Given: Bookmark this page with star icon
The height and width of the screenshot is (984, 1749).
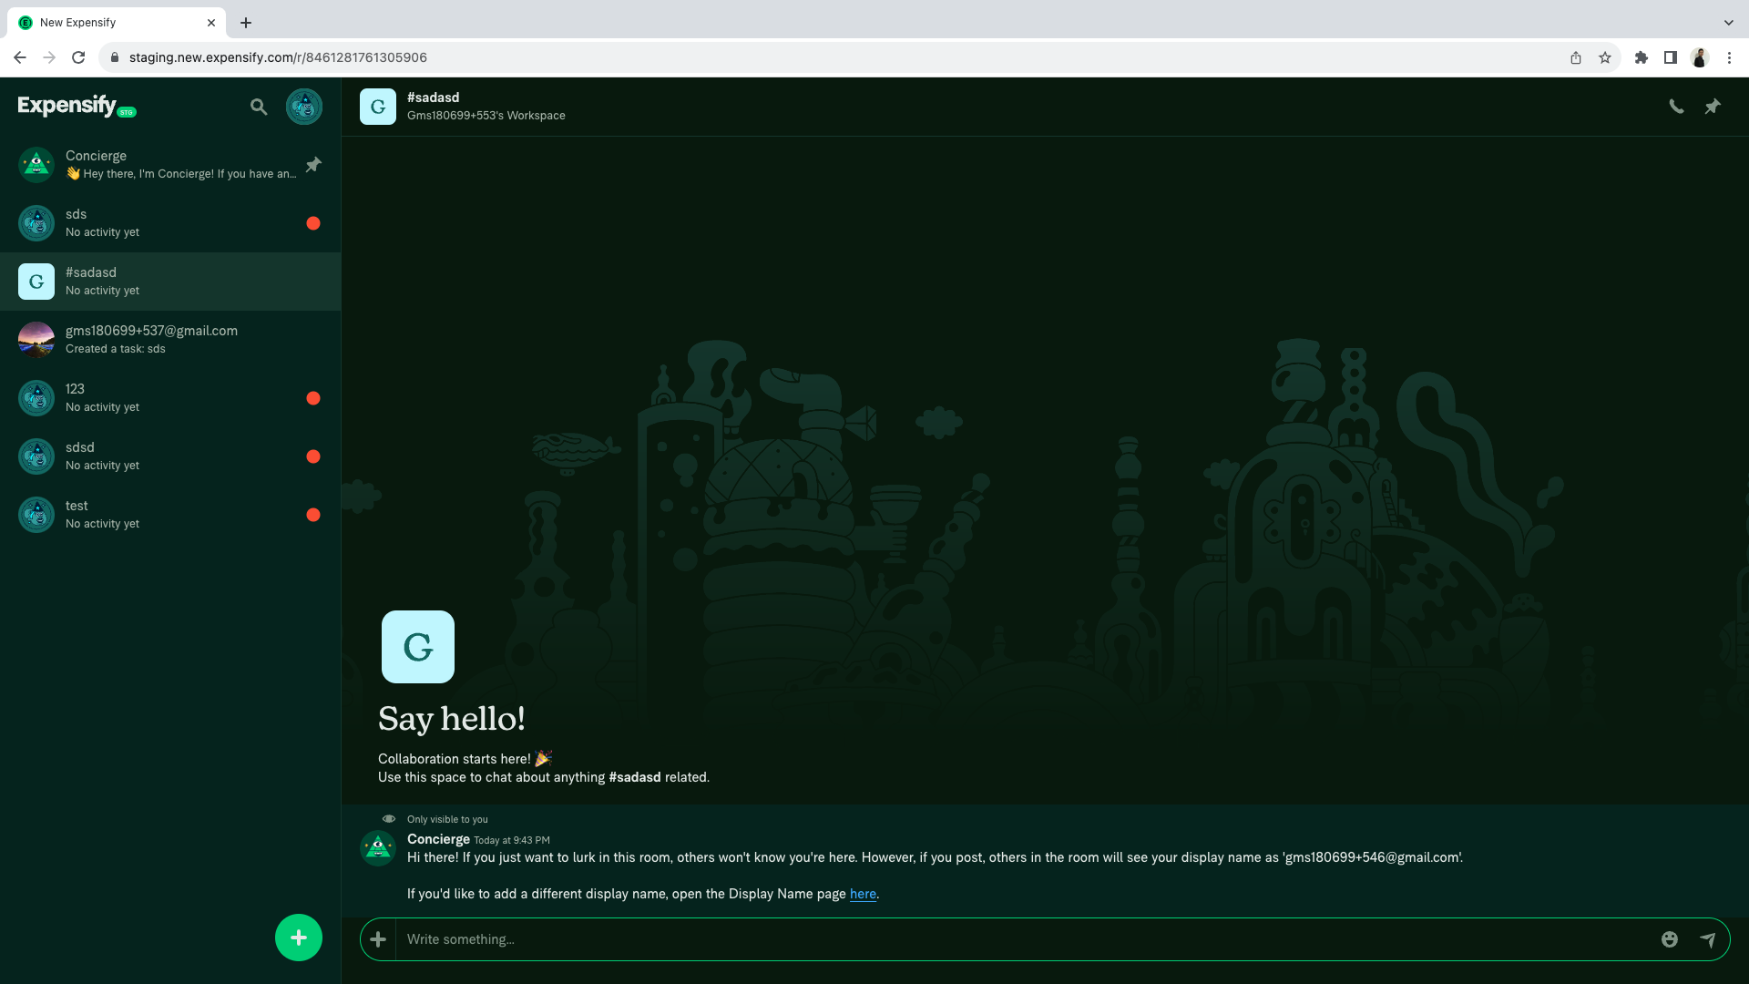Looking at the screenshot, I should (x=1605, y=57).
